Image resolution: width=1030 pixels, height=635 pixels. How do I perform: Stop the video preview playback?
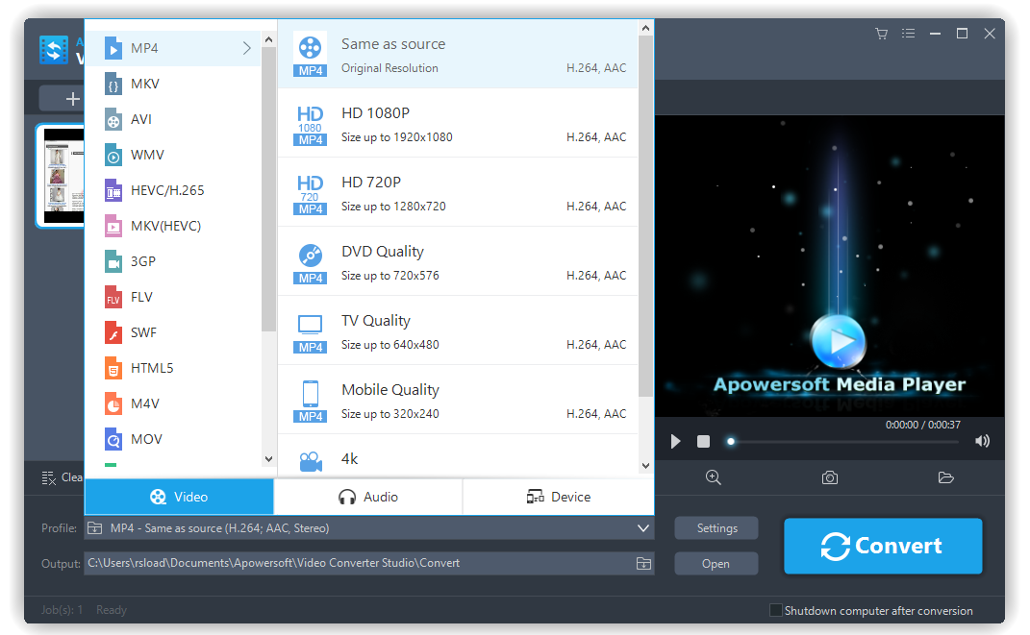703,441
